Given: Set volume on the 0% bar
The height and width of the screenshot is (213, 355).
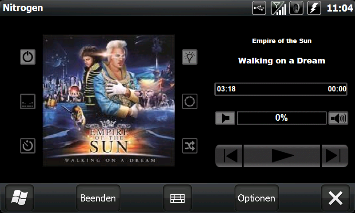Looking at the screenshot, I should coord(282,118).
